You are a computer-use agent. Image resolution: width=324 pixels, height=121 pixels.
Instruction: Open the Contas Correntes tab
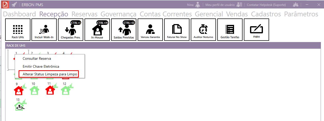[166, 14]
